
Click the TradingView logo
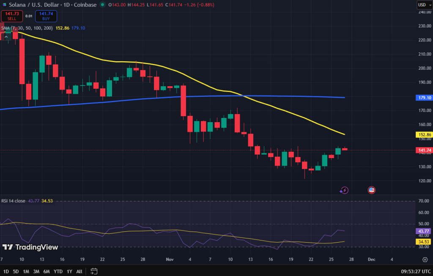(x=30, y=247)
